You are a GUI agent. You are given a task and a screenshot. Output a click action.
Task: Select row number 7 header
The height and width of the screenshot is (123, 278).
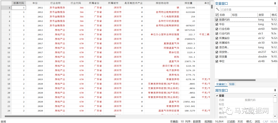click(6, 34)
